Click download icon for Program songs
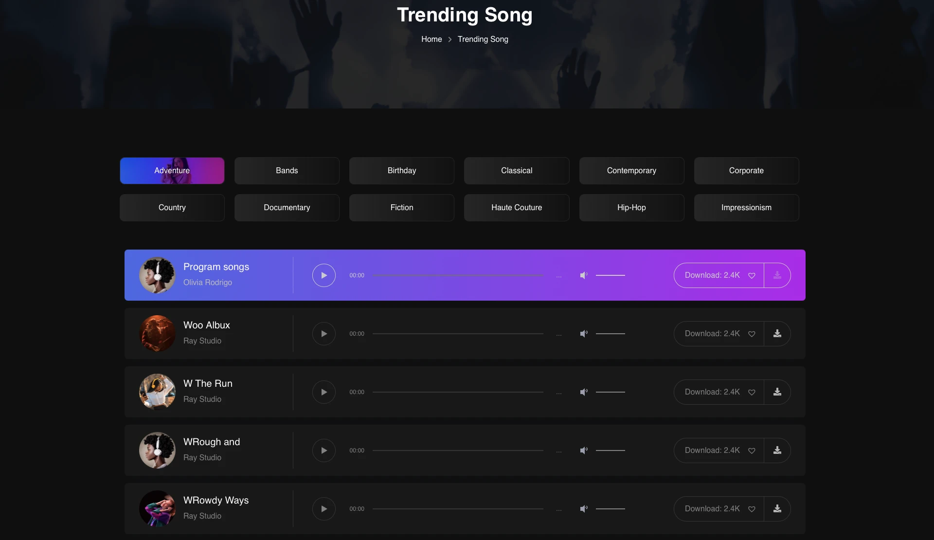 pos(777,275)
